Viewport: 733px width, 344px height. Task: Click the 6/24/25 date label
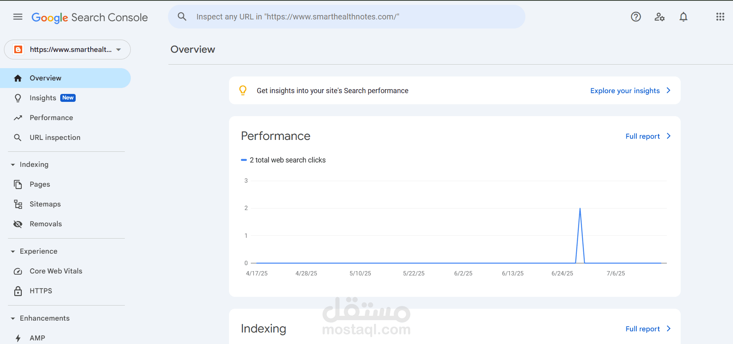click(562, 273)
